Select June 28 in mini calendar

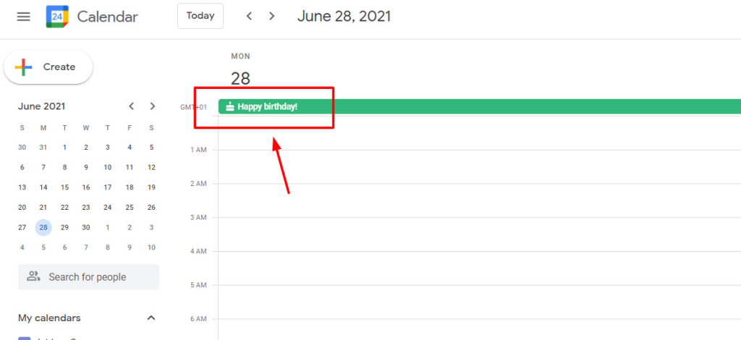tap(43, 228)
